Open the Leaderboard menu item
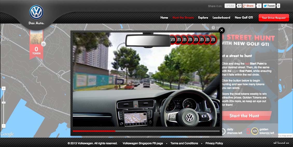The image size is (293, 147). pos(221,18)
